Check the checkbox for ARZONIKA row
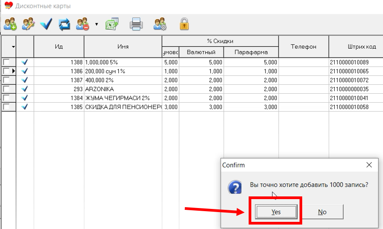The image size is (383, 229). [6, 89]
